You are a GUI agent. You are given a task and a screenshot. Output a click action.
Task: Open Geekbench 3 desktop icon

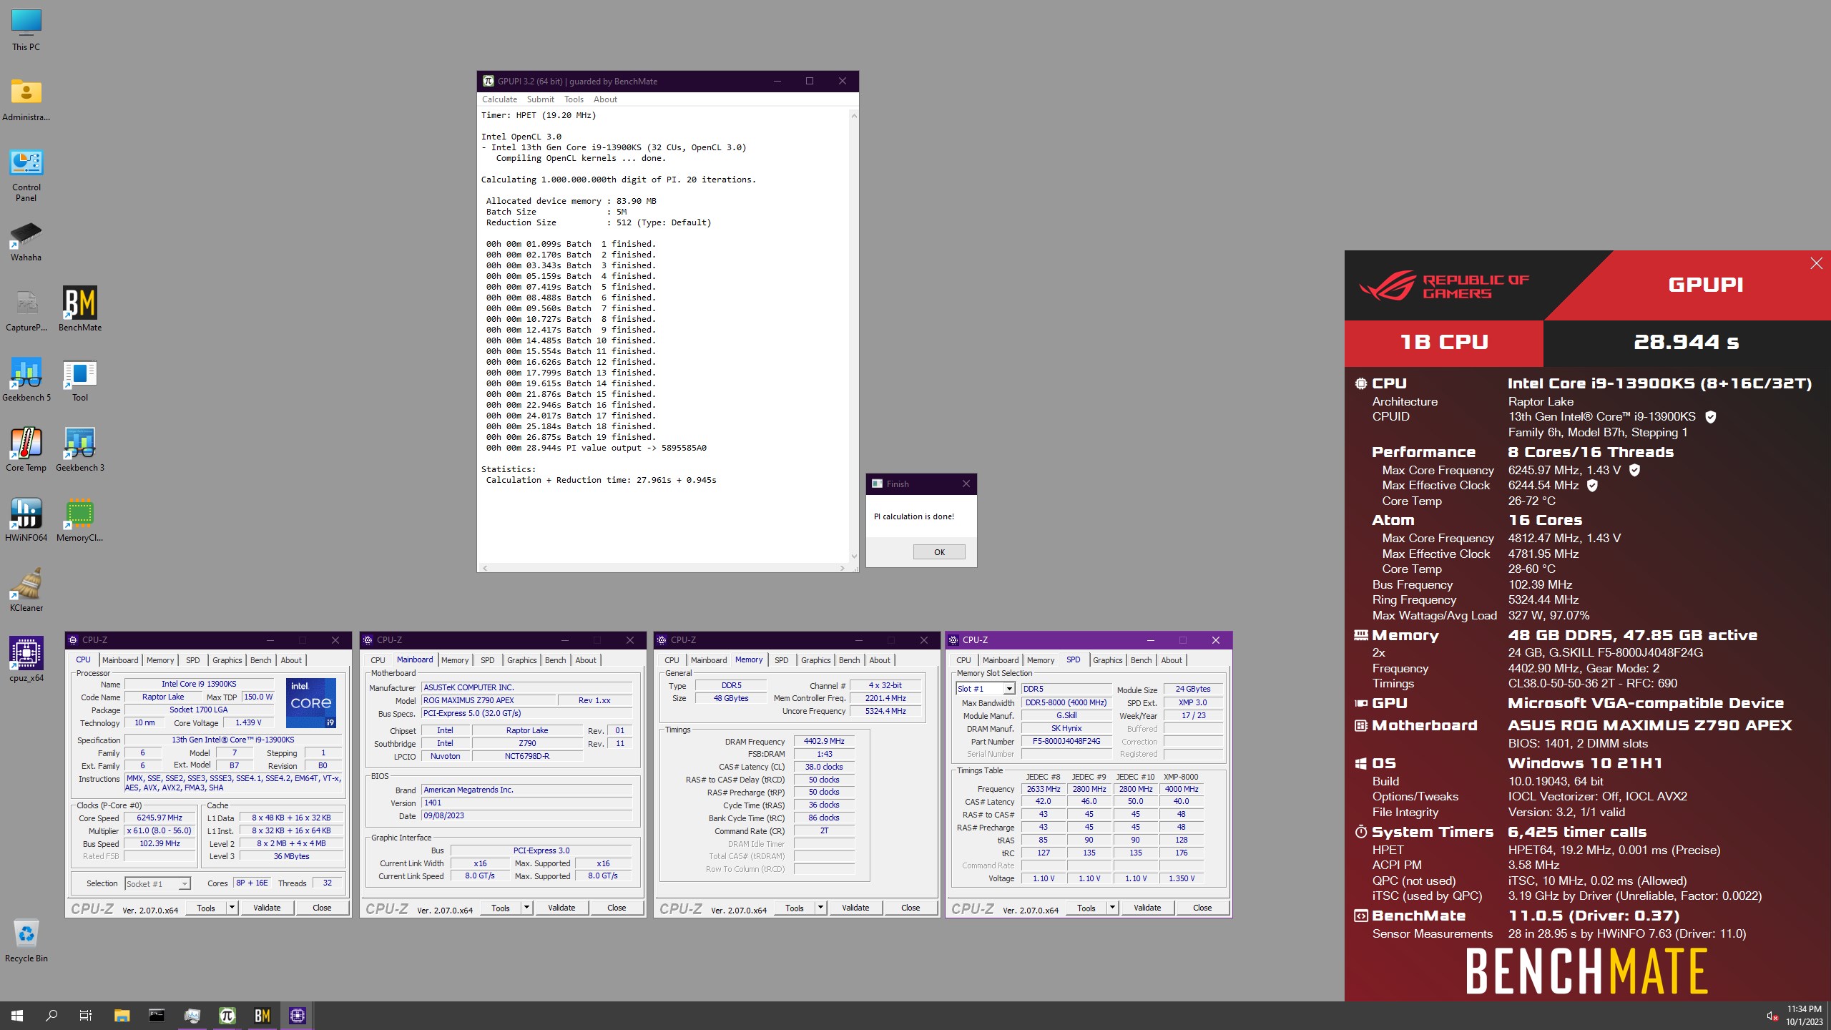point(80,451)
